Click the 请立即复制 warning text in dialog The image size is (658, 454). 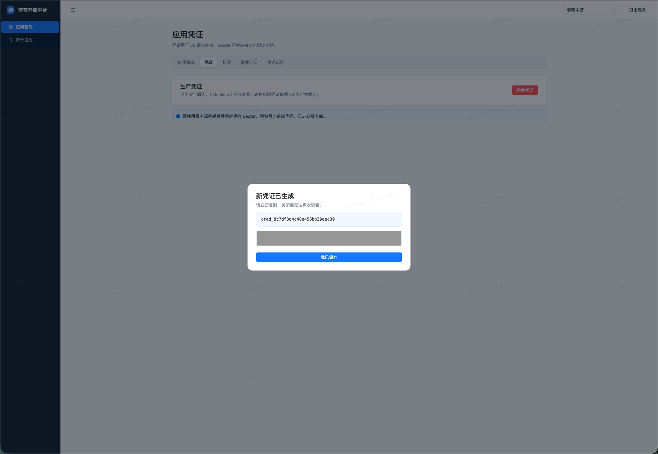tap(290, 205)
